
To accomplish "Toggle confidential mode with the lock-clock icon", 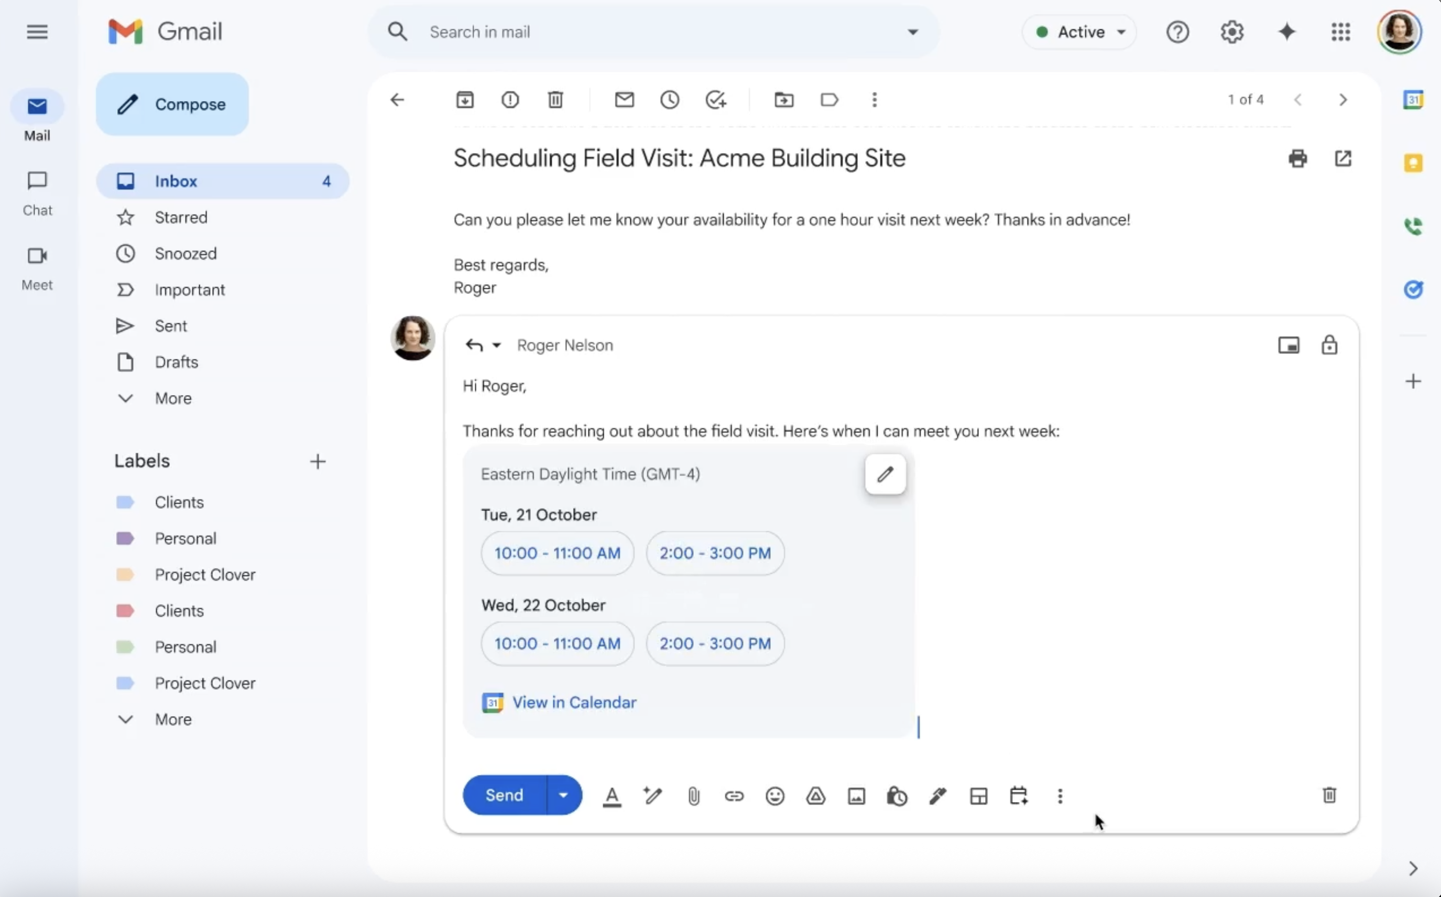I will 897,795.
